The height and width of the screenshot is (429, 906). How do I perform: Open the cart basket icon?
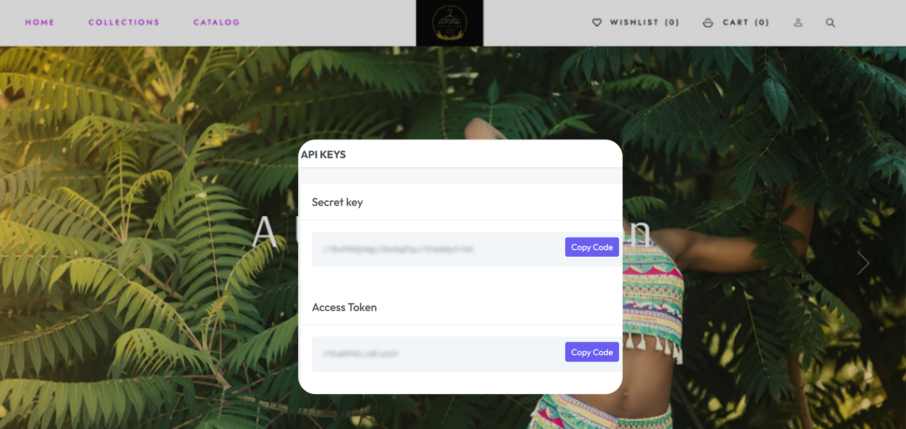coord(708,23)
